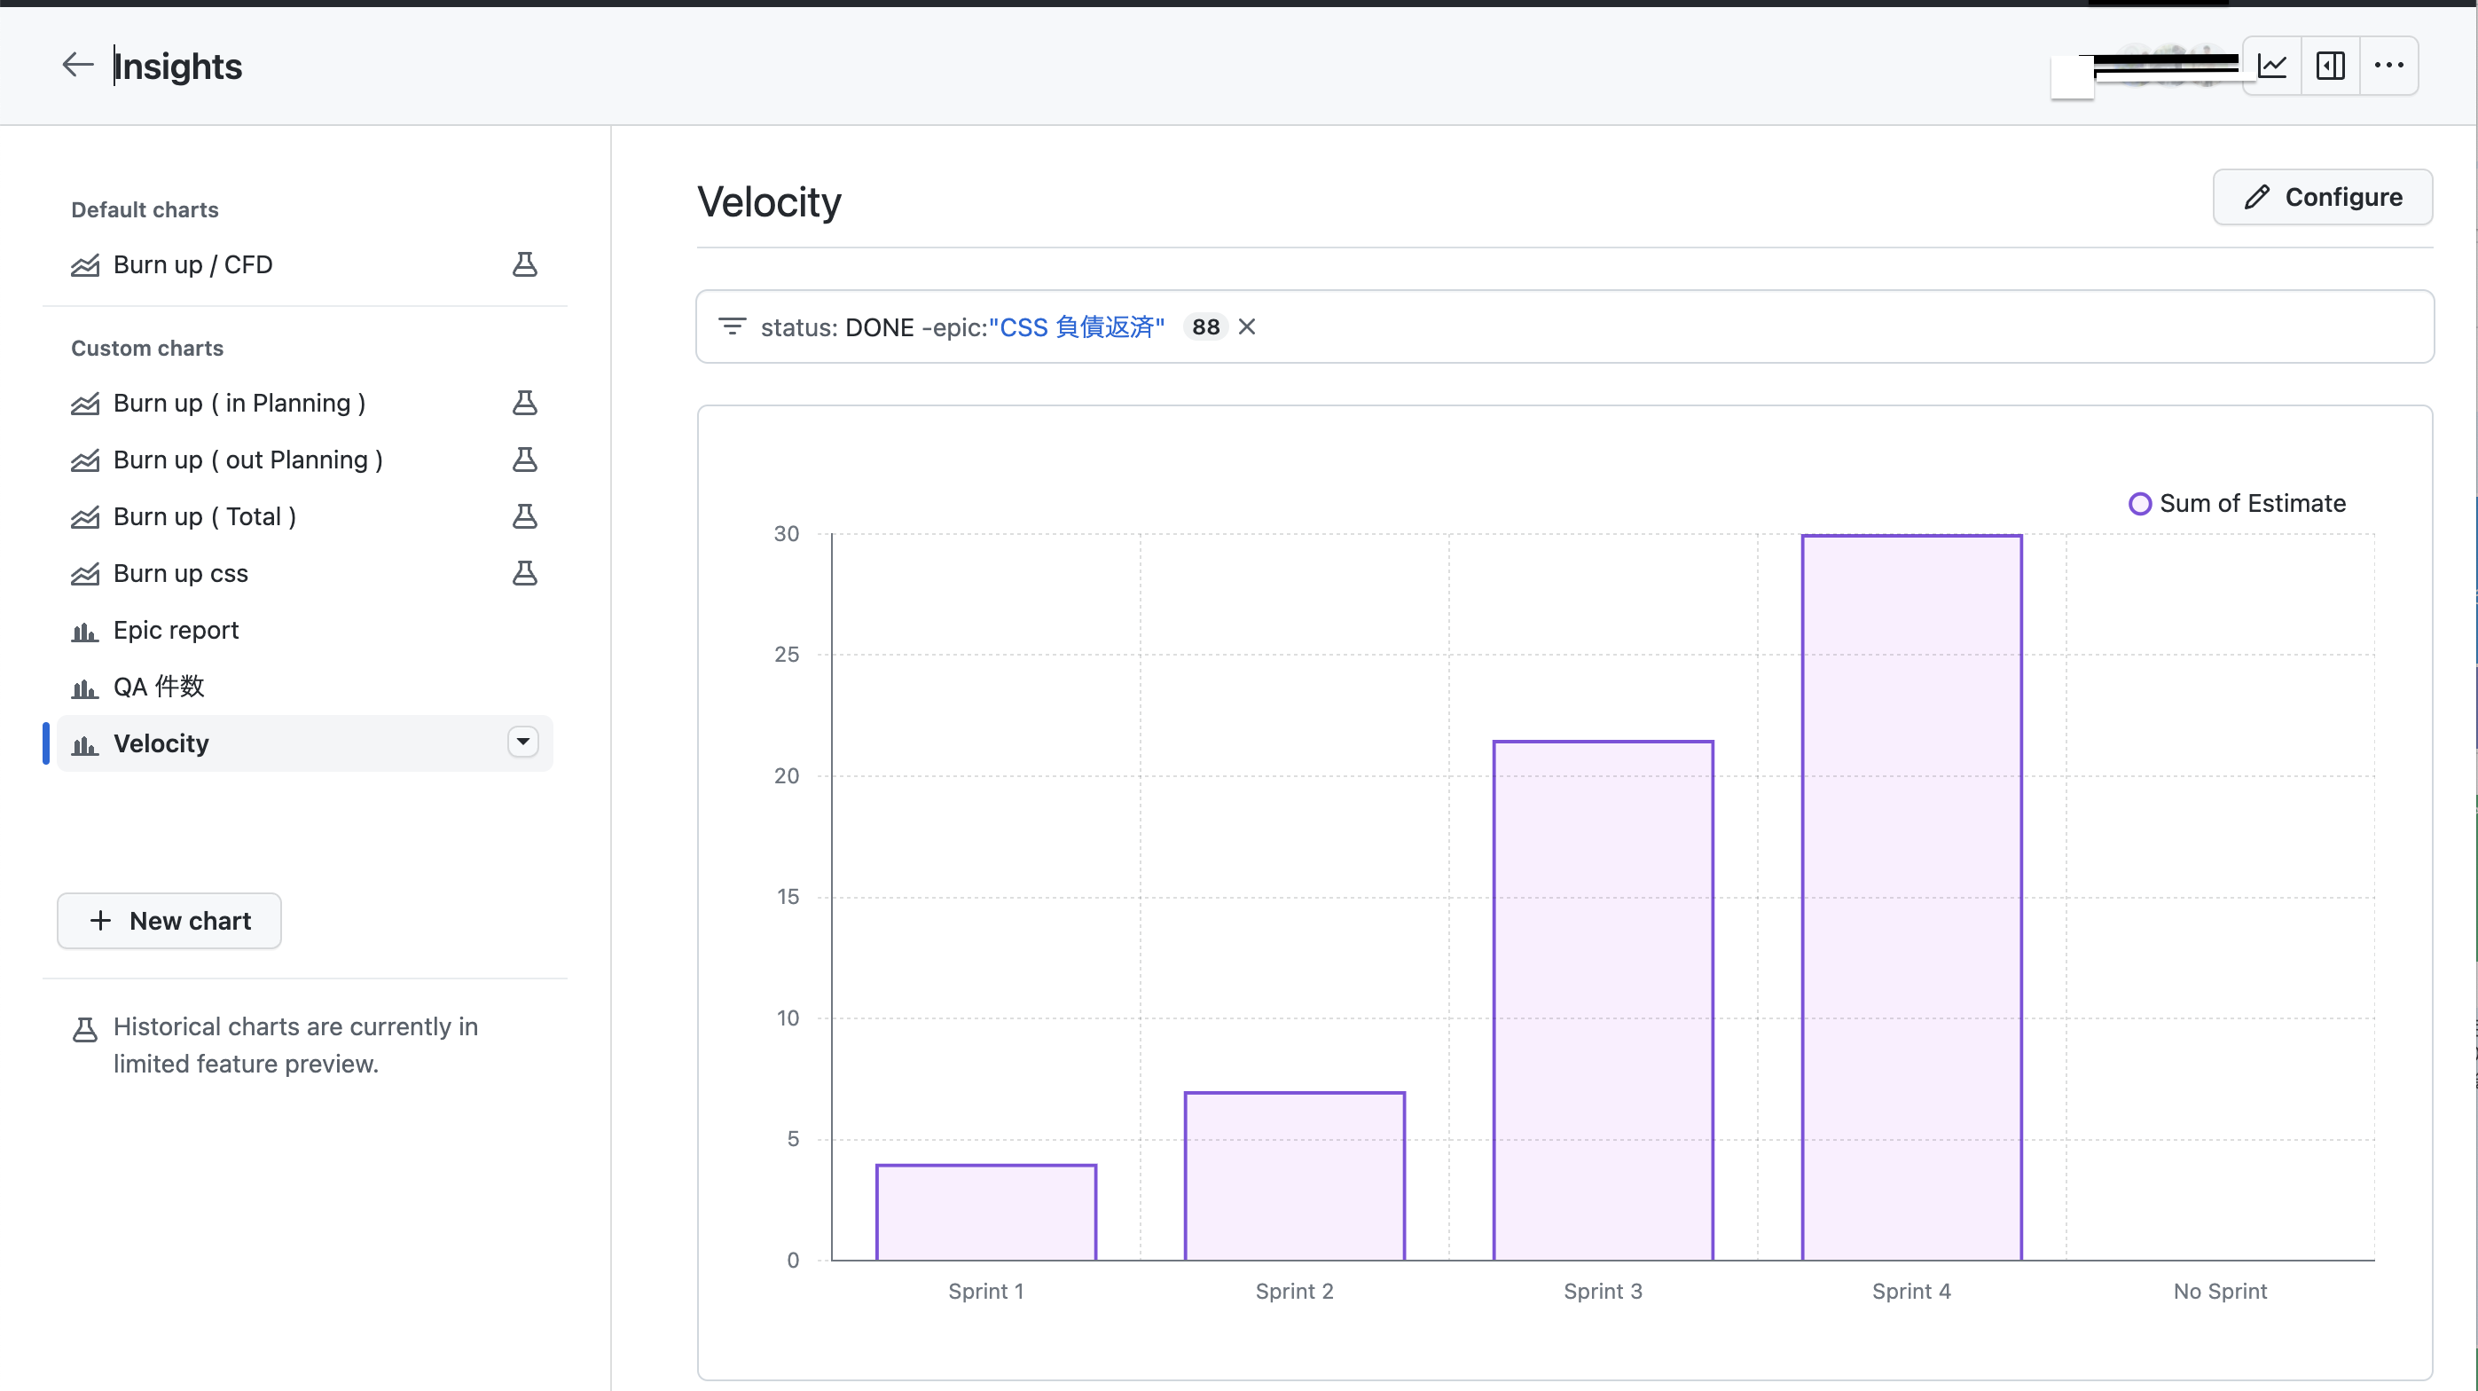Open Burn up ( in Planning ) chart
The height and width of the screenshot is (1391, 2478).
(239, 403)
